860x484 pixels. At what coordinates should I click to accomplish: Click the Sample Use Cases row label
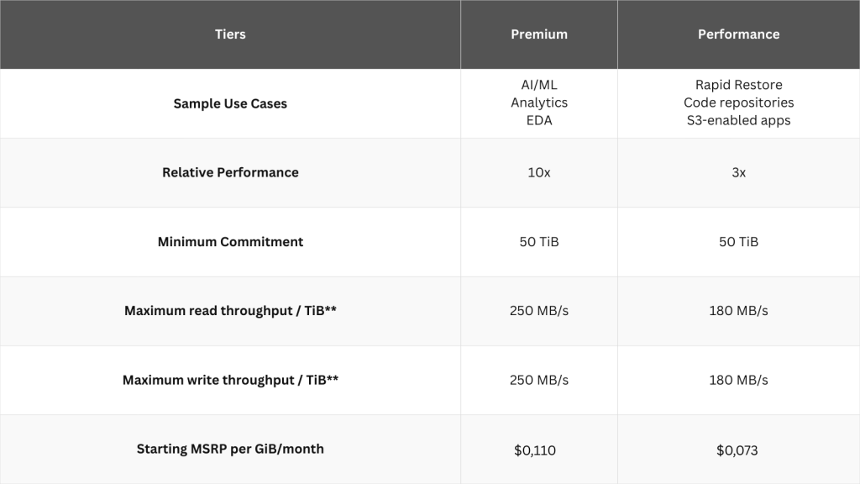230,103
